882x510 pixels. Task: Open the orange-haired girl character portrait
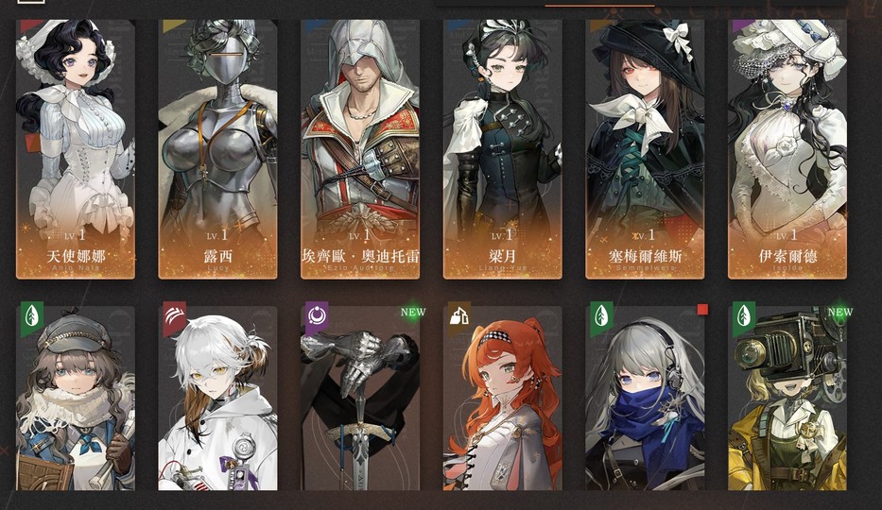(x=502, y=399)
